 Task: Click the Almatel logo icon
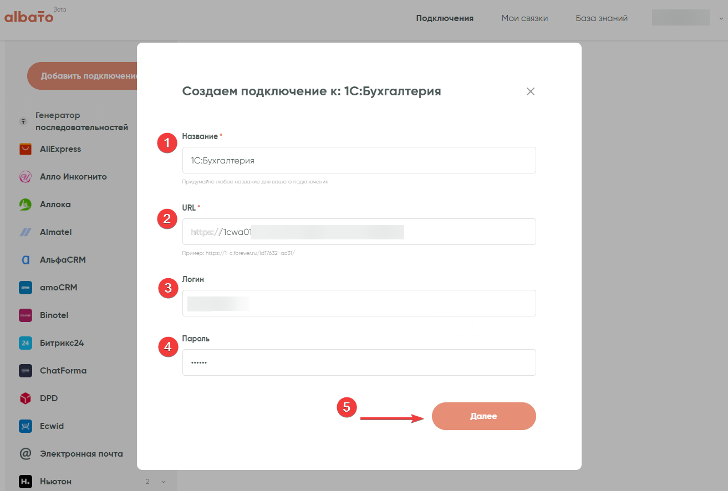click(x=25, y=232)
